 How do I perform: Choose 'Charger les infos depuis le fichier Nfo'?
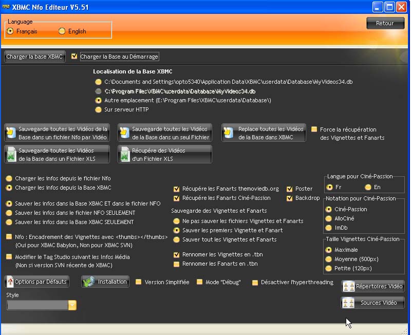click(x=9, y=178)
